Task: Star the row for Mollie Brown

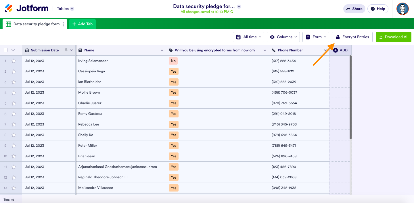Action: 14,92
